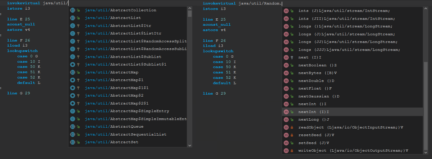Select java/util/AbstractMap$1 suggestion
432x159 pixels.
[128, 80]
